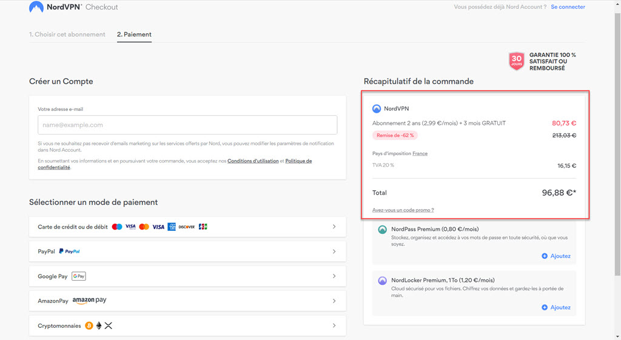621x340 pixels.
Task: Click the page vertical scrollbar
Action: tap(617, 144)
